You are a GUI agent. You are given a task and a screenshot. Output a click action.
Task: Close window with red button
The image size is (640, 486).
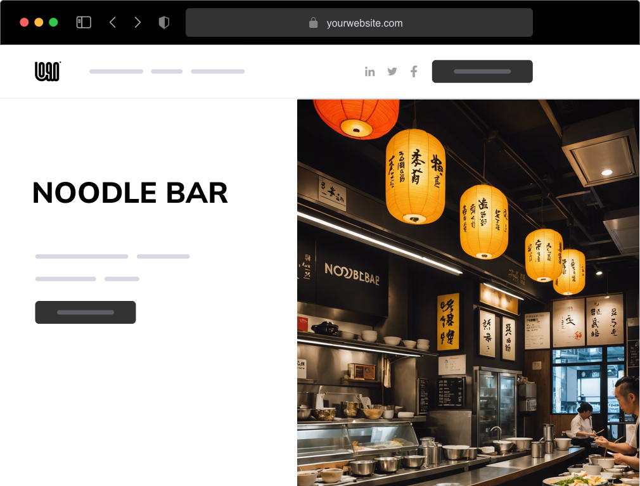(24, 22)
